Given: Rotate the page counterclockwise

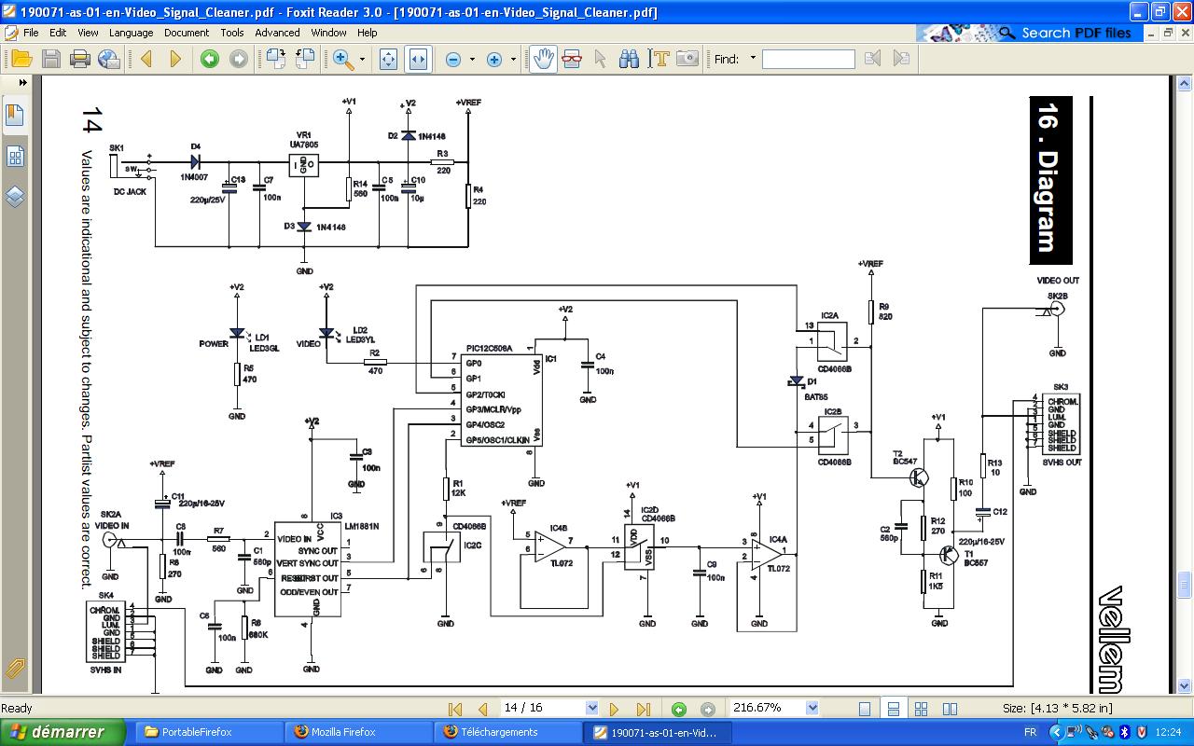Looking at the screenshot, I should pyautogui.click(x=305, y=59).
